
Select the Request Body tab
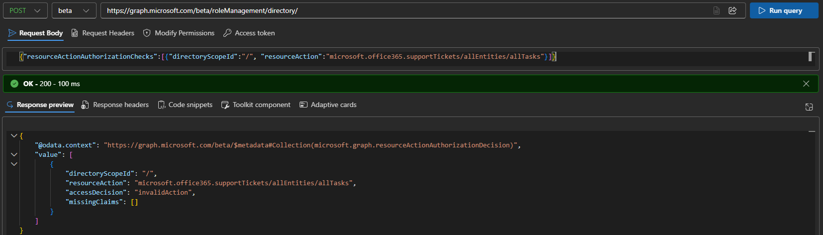[35, 33]
